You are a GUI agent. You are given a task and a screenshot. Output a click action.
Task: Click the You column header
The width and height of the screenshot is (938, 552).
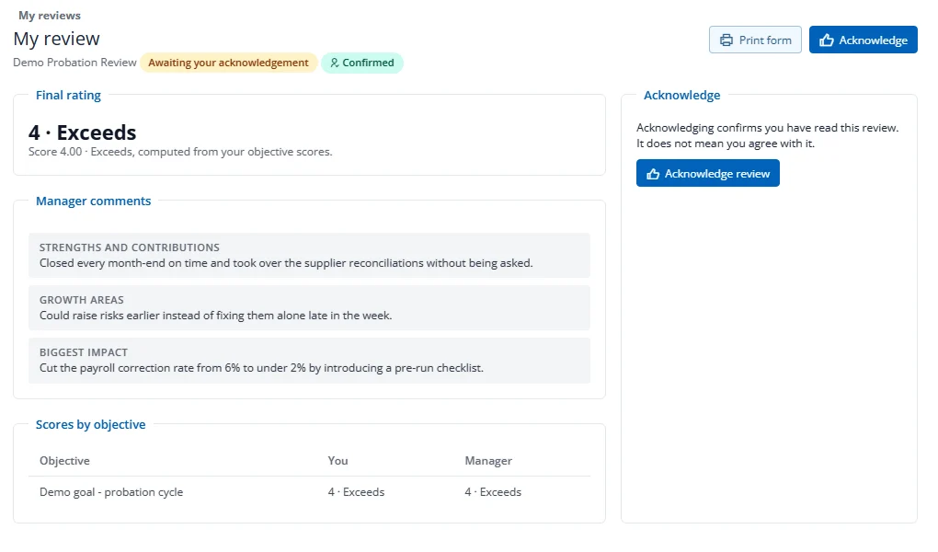coord(338,461)
